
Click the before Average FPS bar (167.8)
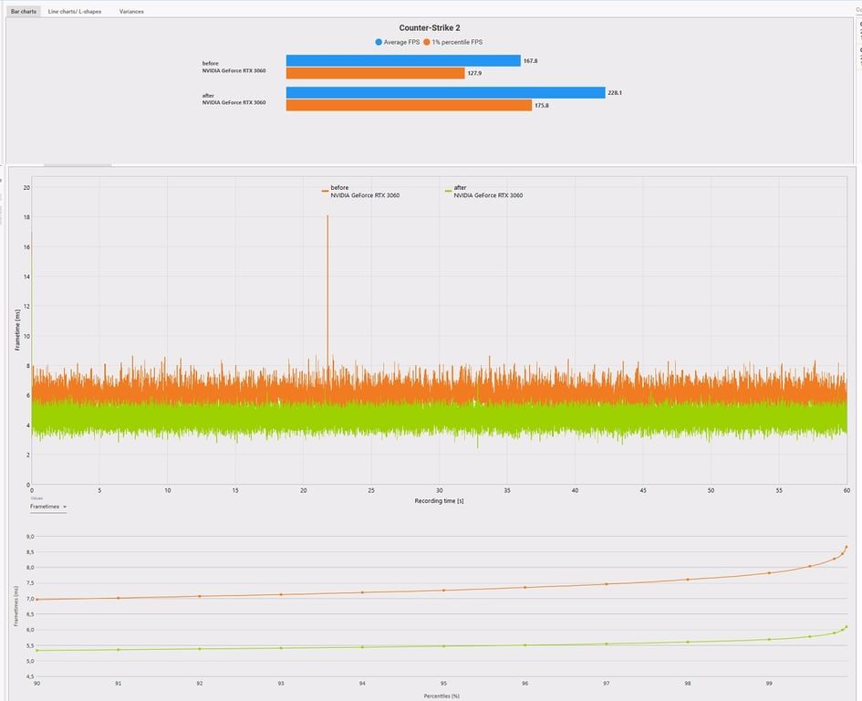click(402, 61)
